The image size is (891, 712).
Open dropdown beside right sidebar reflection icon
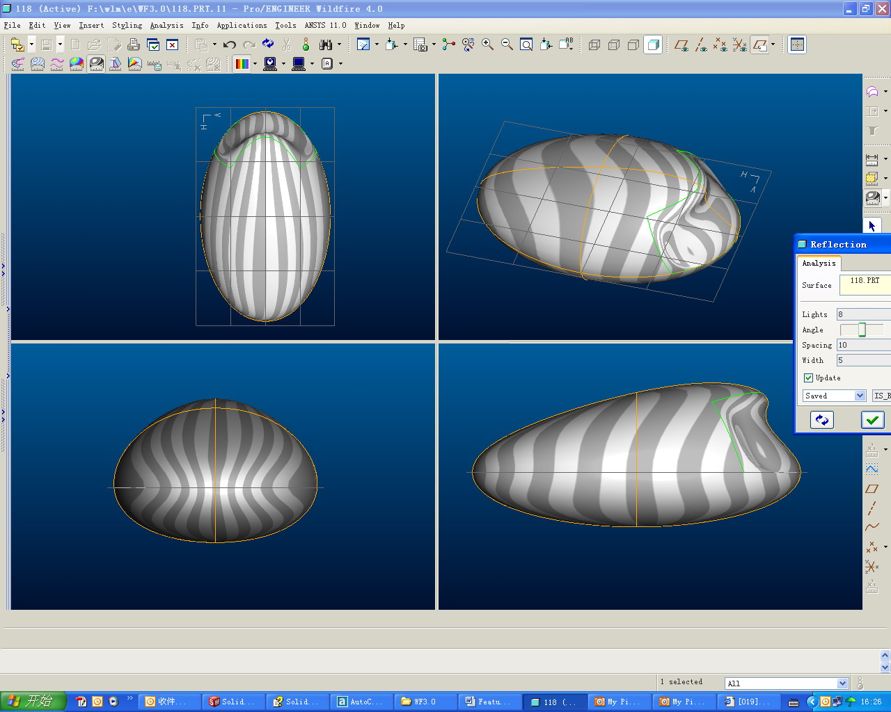coord(885,197)
